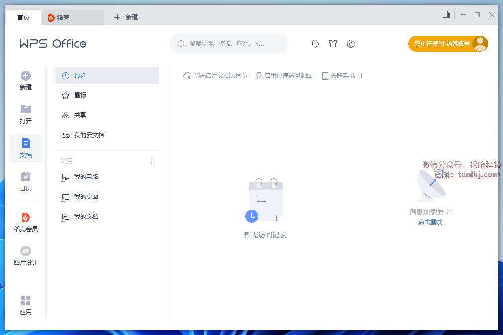The width and height of the screenshot is (503, 335).
Task: Click the 新建 plus icon in sidebar
Action: 26,76
